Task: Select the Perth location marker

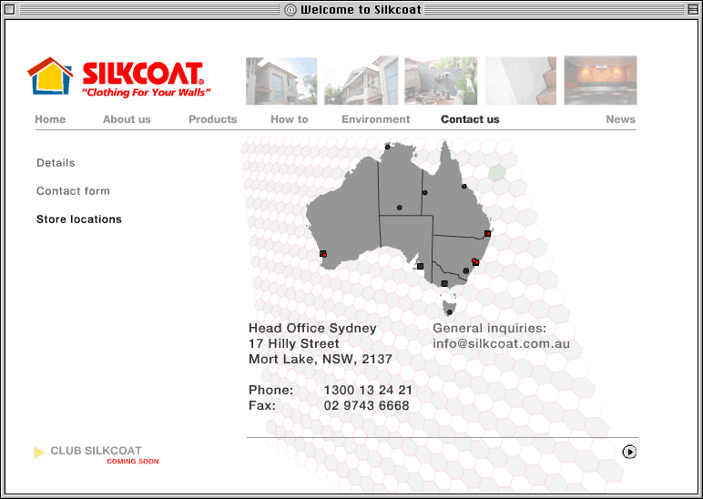Action: pyautogui.click(x=323, y=254)
